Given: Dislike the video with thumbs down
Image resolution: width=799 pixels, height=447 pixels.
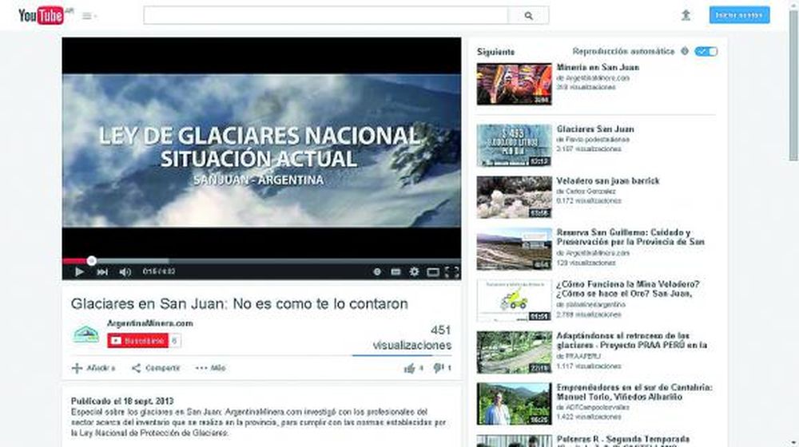Looking at the screenshot, I should [x=443, y=368].
